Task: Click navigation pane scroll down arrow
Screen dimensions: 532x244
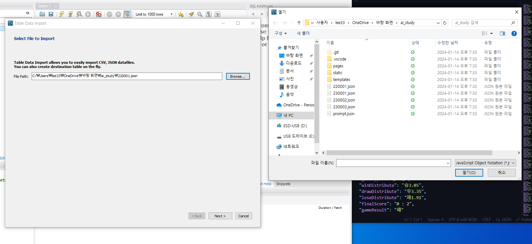Action: pos(317,153)
